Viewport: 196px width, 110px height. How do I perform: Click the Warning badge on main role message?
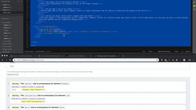click(x=15, y=107)
